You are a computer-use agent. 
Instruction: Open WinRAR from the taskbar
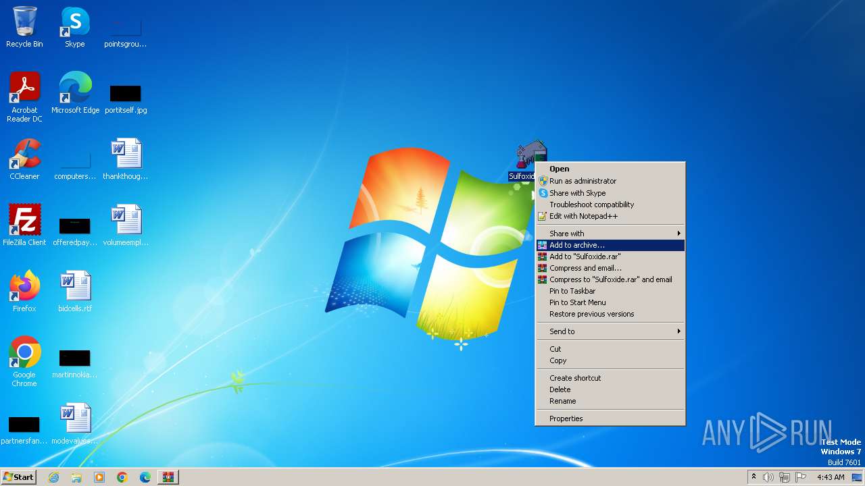168,477
